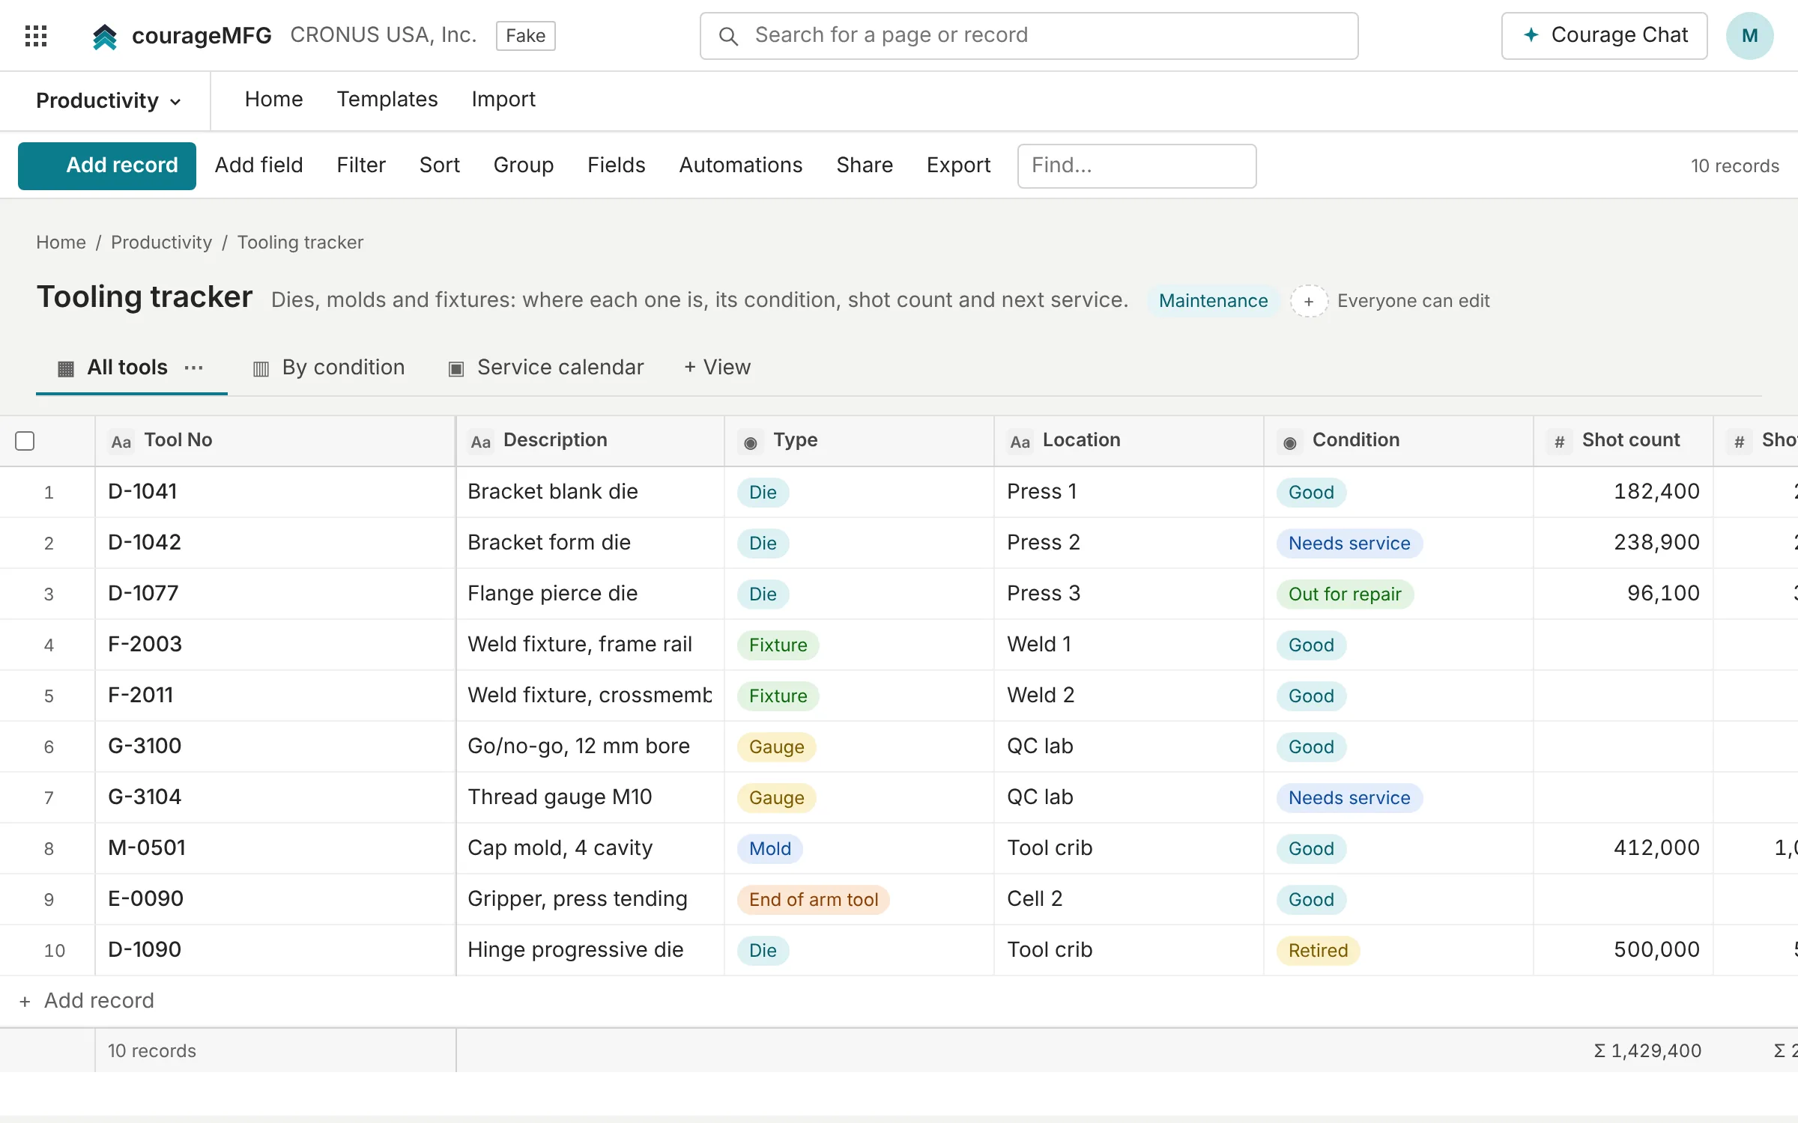Follow the Productivity breadcrumb link
Image resolution: width=1798 pixels, height=1123 pixels.
[161, 243]
